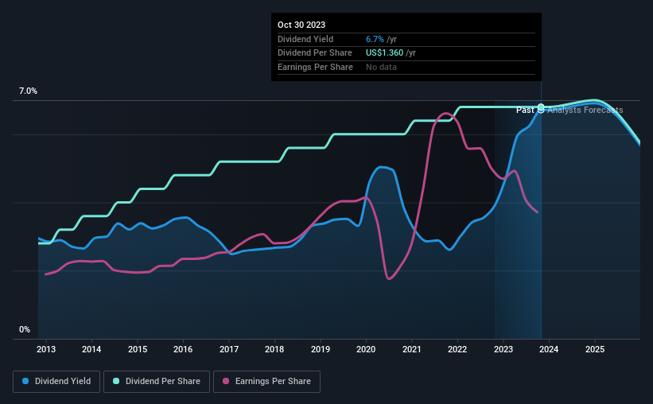653x404 pixels.
Task: Toggle the Earnings Per Share legend button
Action: point(267,382)
